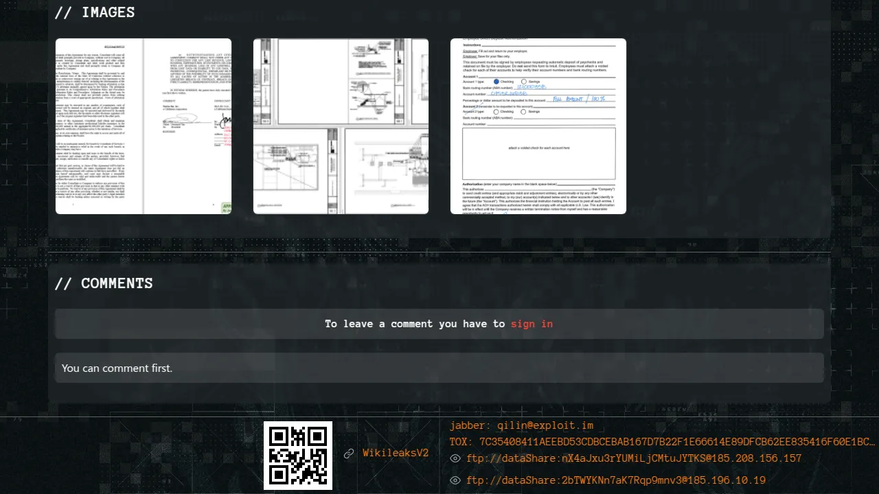Open the WikileaksV2 link
The image size is (879, 494).
tap(396, 454)
